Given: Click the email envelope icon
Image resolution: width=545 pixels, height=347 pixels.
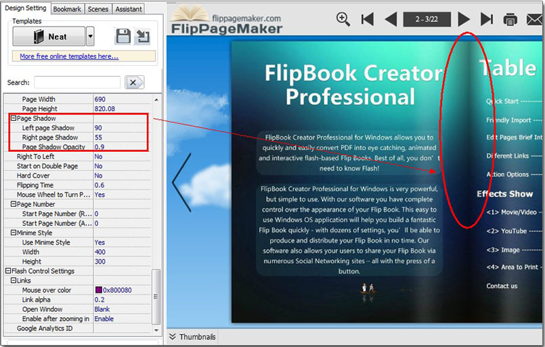Looking at the screenshot, I should (x=535, y=20).
